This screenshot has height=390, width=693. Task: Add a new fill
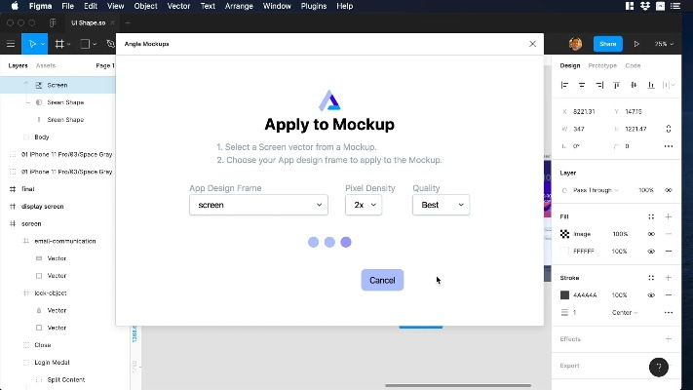click(x=669, y=216)
